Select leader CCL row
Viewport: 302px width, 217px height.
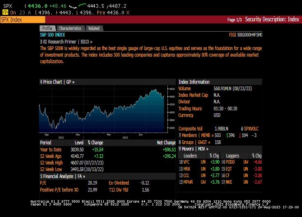pyautogui.click(x=199, y=176)
